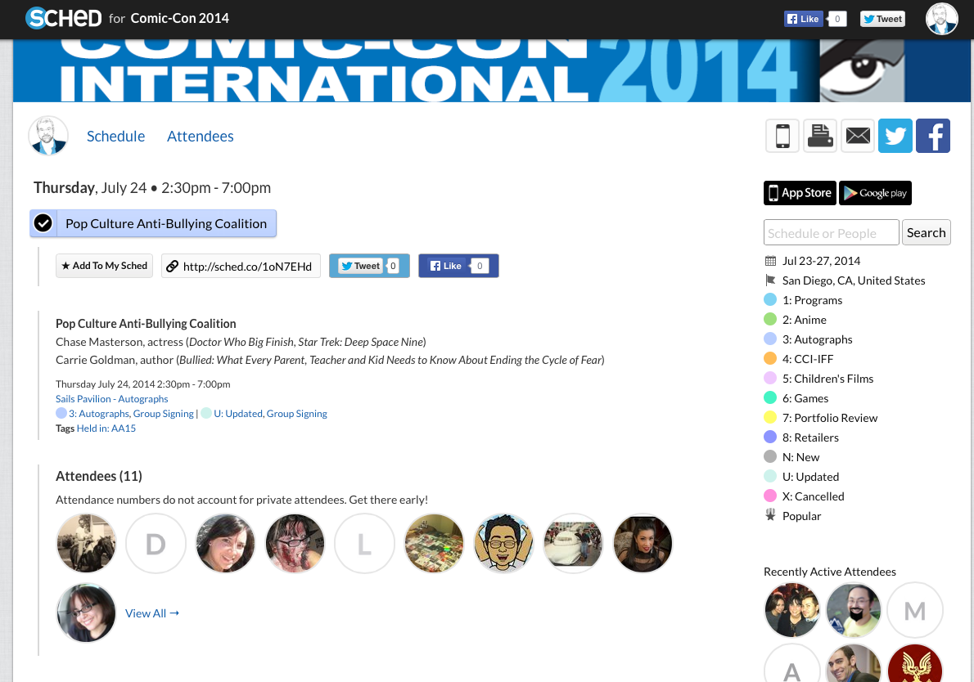
Task: Select the sched.co short URL field
Action: (x=241, y=267)
